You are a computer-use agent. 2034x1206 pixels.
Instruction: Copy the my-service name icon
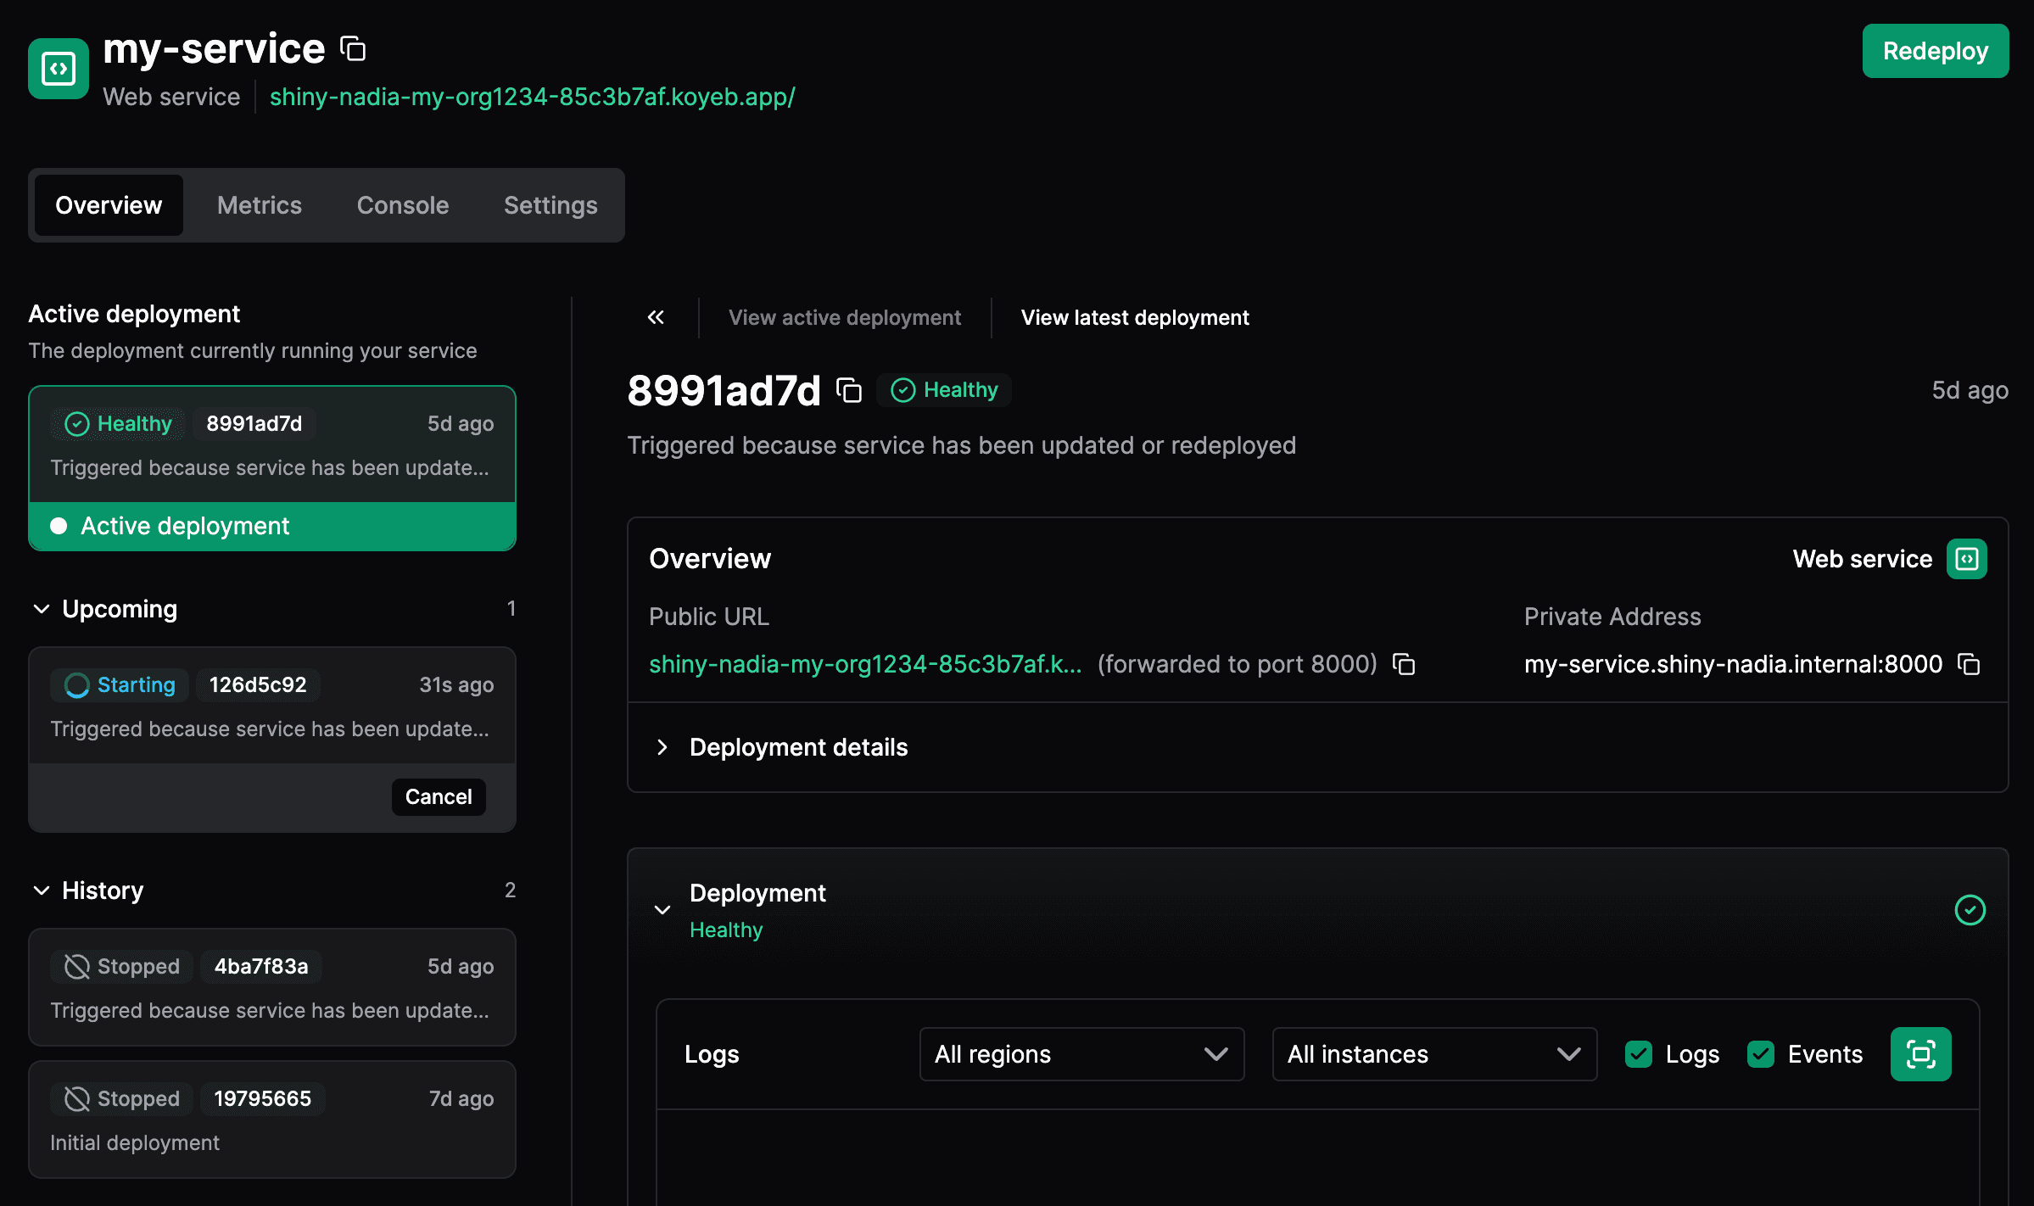pos(353,49)
